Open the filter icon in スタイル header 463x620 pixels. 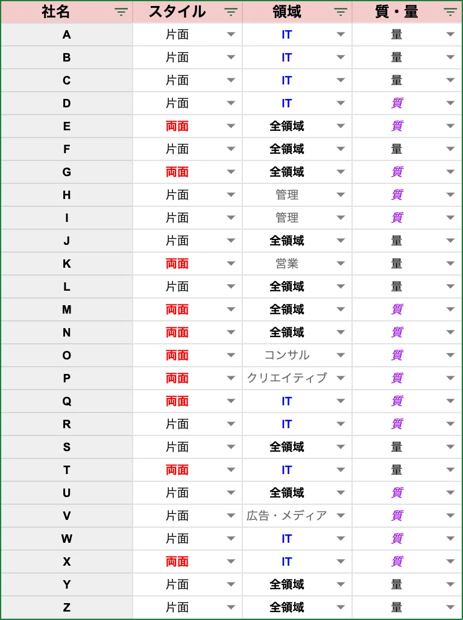coord(231,12)
